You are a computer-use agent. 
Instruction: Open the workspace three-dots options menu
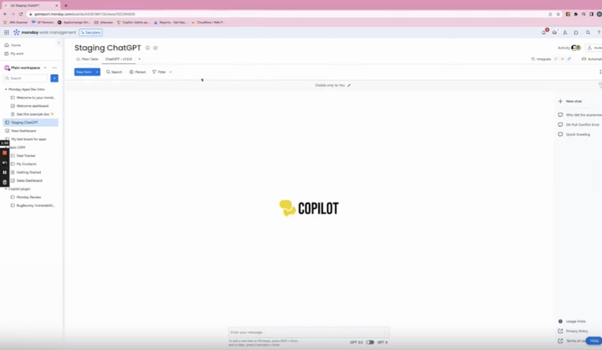click(x=55, y=68)
